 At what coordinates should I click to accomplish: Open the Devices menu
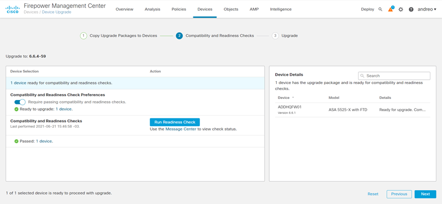pos(205,9)
